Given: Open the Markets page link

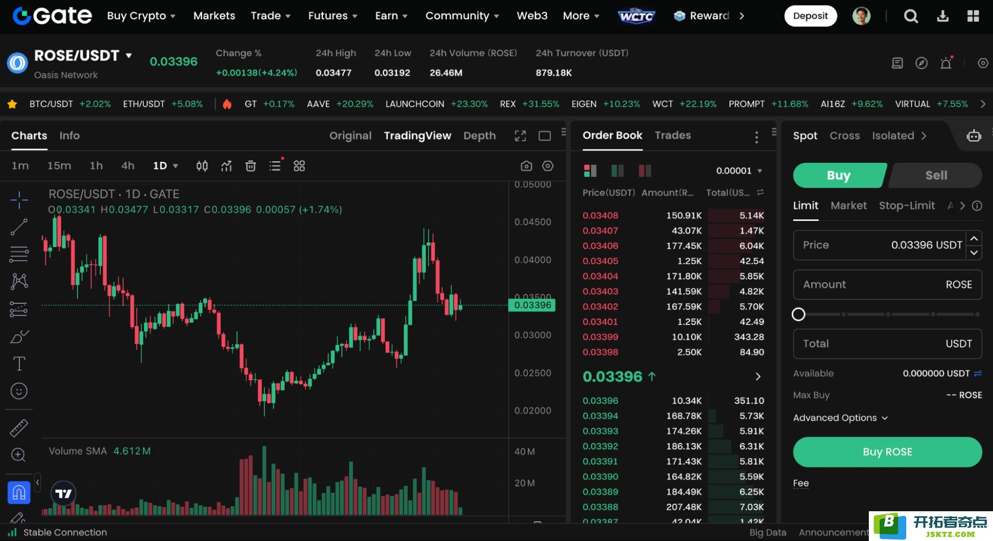Looking at the screenshot, I should click(214, 16).
